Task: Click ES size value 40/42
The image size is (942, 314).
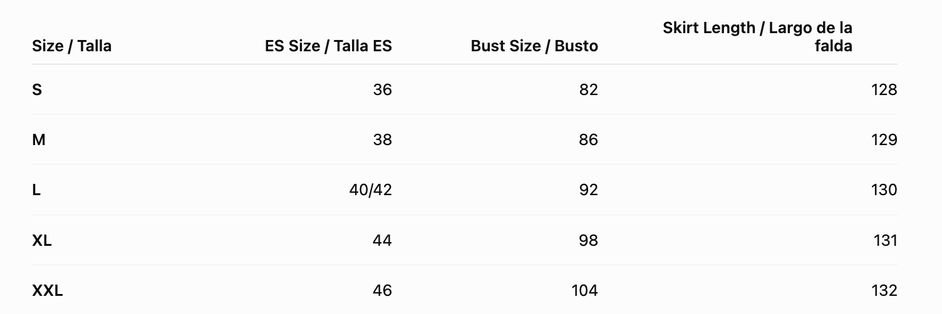Action: (x=371, y=190)
